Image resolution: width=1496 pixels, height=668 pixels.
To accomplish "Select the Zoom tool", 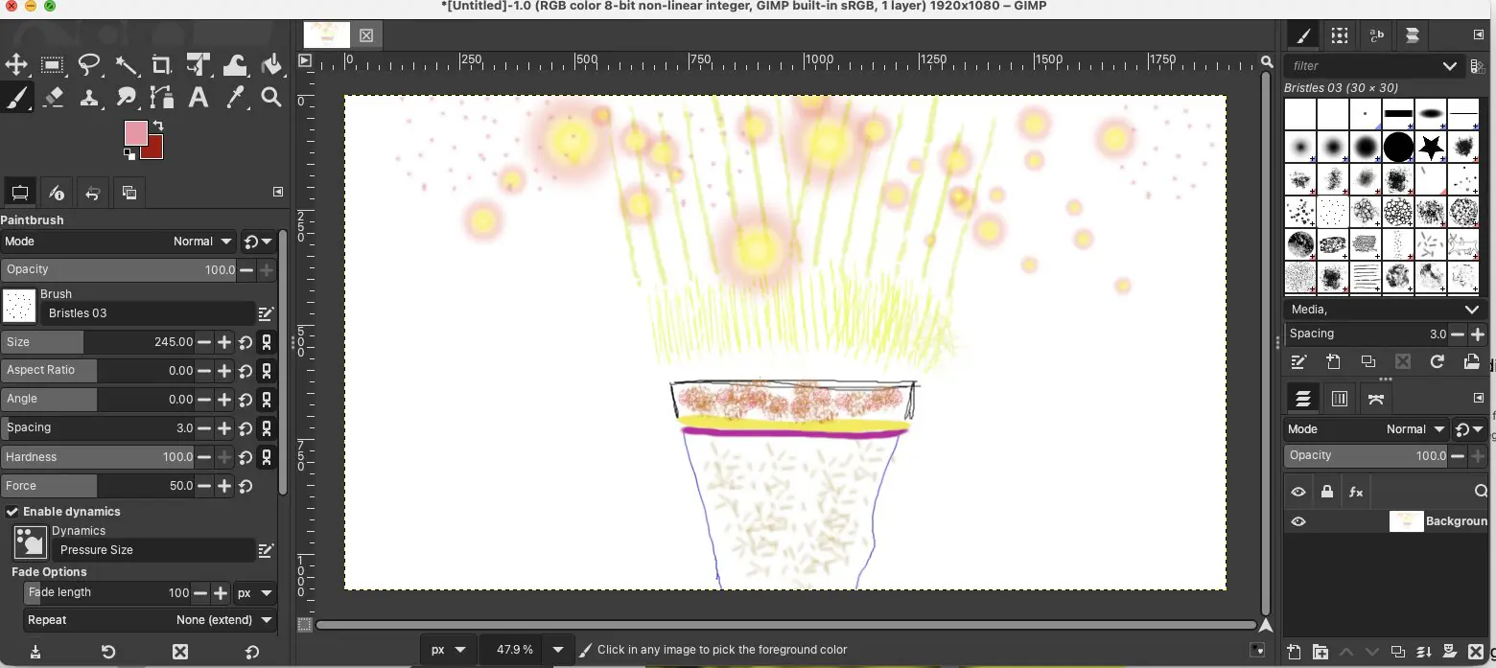I will coord(271,97).
